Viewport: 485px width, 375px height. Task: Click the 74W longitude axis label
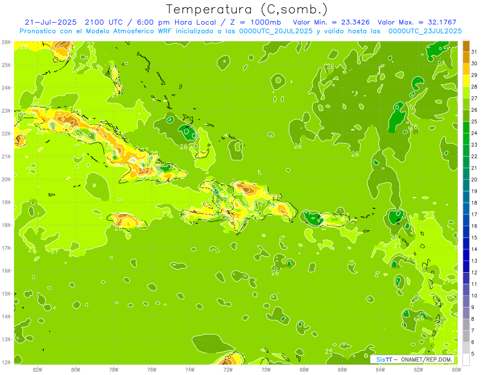coord(190,369)
